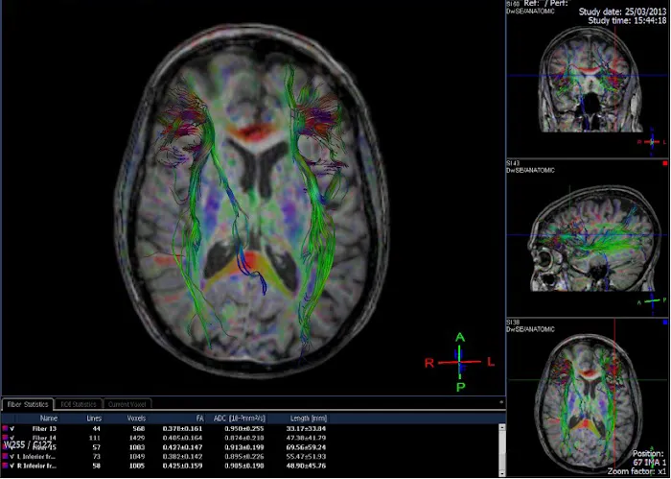Sort table by the Voxels column header
Viewport: 671px width, 479px height.
(x=136, y=419)
